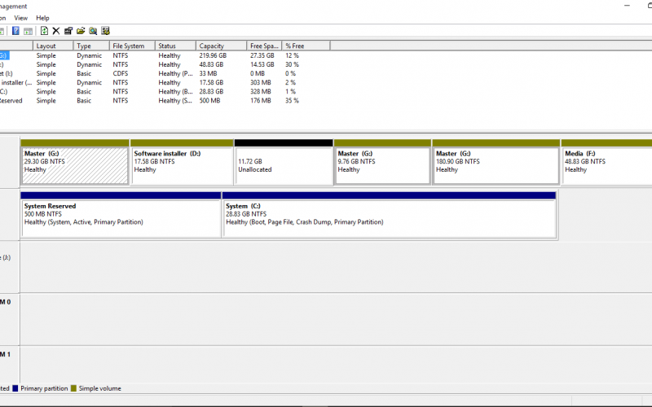The height and width of the screenshot is (407, 652).
Task: Click the CDFS file system cell
Action: (x=121, y=73)
